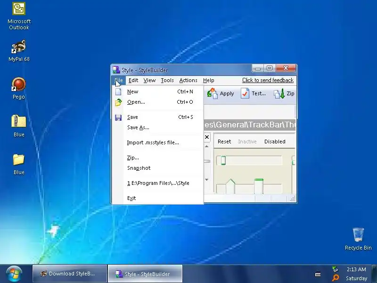This screenshot has height=283, width=377.
Task: Click the panel scrollbar up arrow
Action: click(207, 146)
